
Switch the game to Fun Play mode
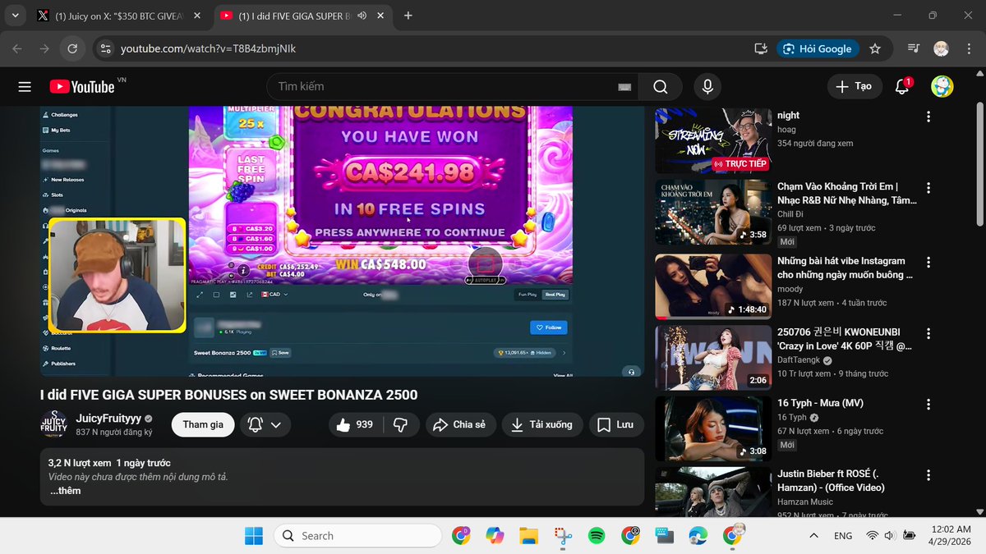pos(527,295)
